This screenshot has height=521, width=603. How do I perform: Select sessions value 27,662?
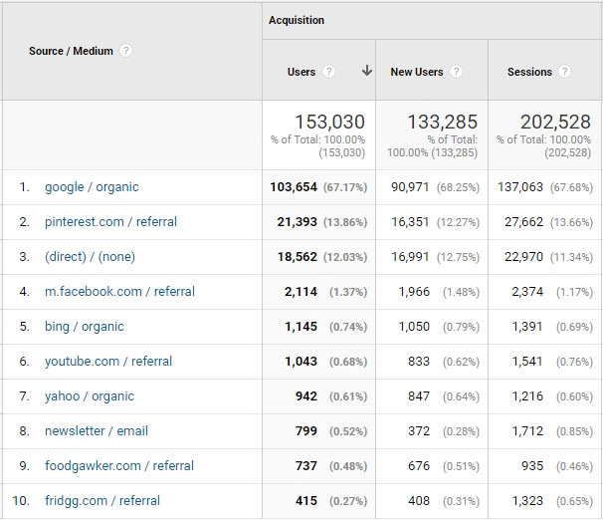(x=523, y=222)
